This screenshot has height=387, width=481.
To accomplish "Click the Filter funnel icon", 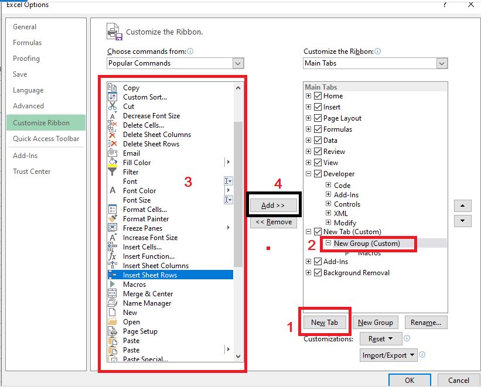I will point(112,172).
